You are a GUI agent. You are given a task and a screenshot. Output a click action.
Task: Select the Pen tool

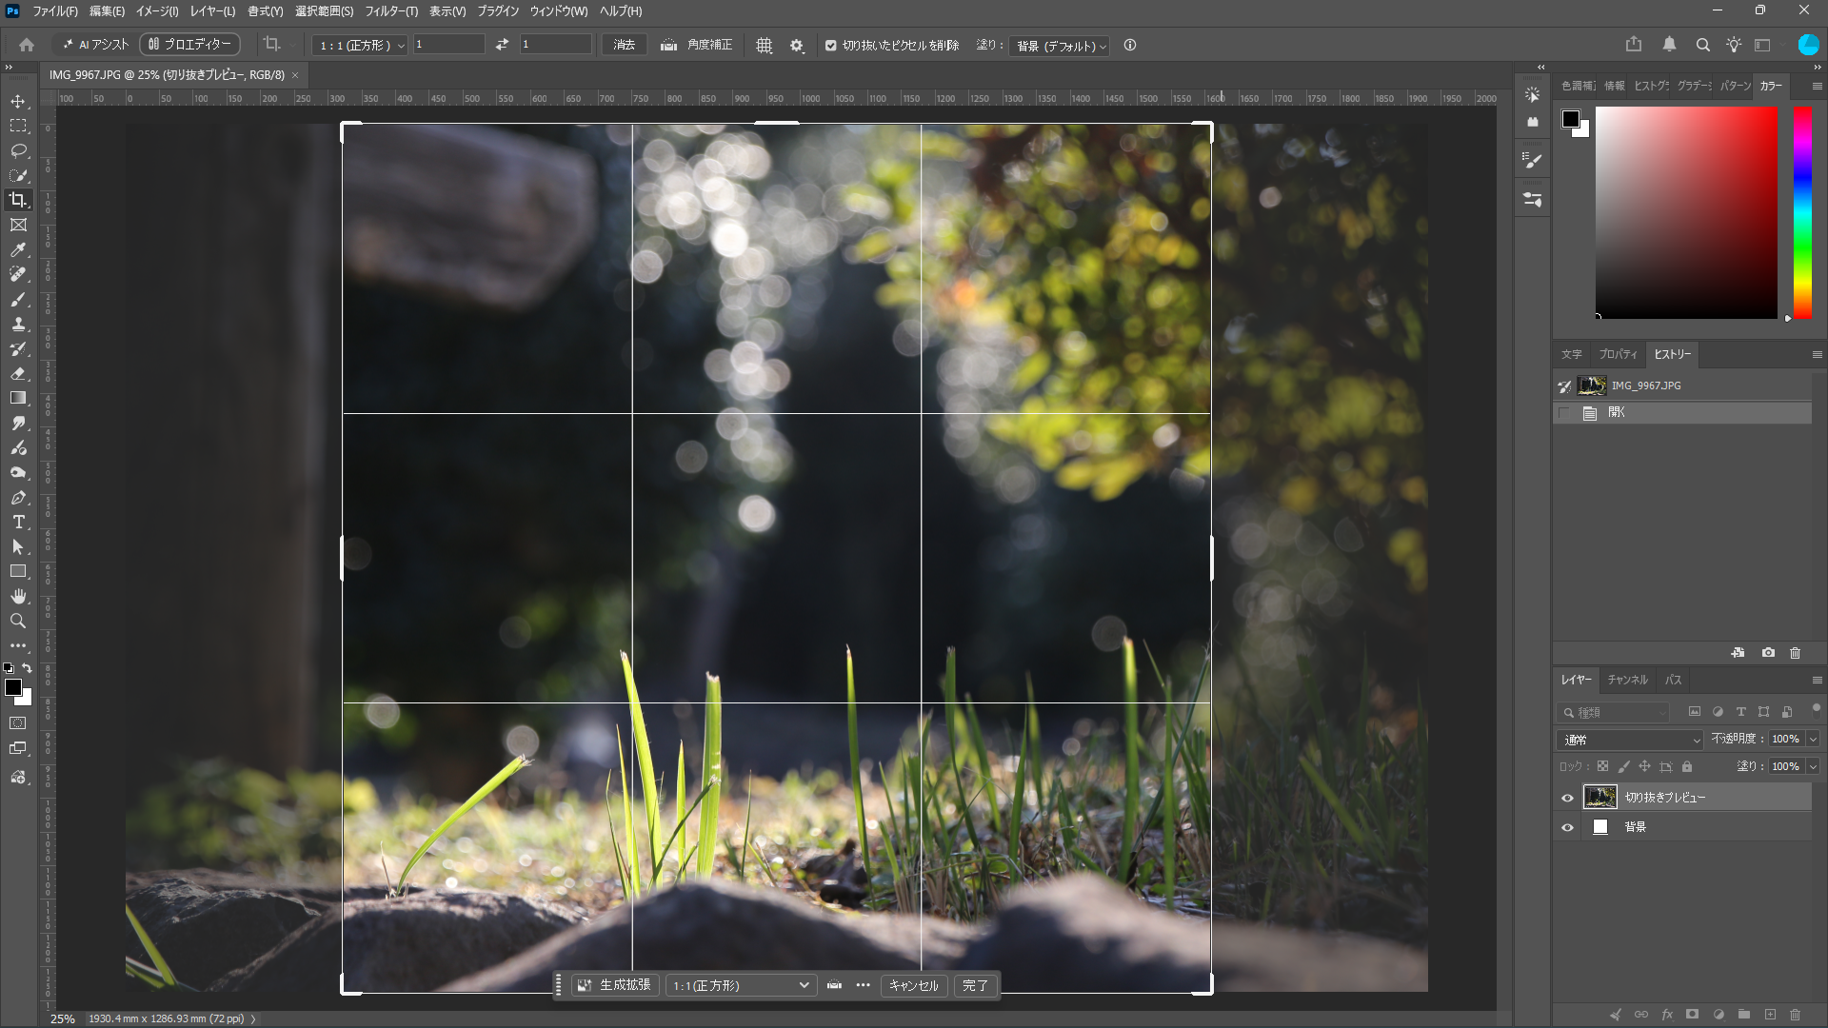(18, 497)
